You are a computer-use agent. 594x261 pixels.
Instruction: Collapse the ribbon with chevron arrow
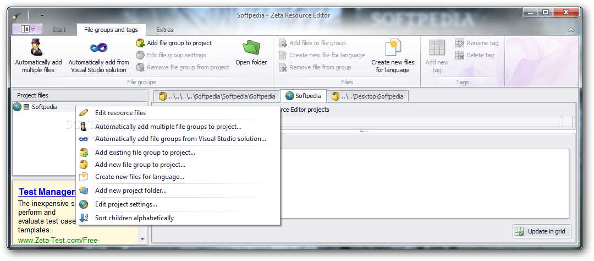pyautogui.click(x=571, y=30)
